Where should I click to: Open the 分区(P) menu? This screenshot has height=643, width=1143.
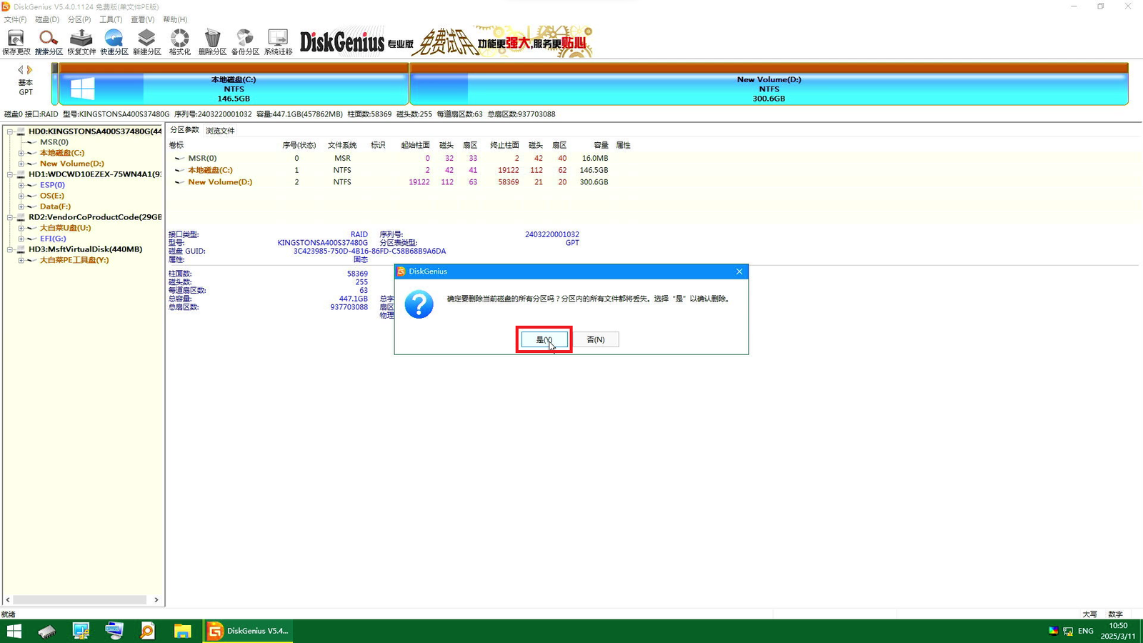click(x=79, y=19)
